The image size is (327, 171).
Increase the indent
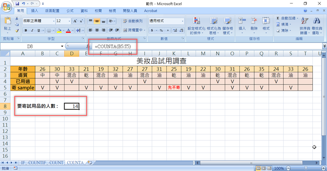117,30
